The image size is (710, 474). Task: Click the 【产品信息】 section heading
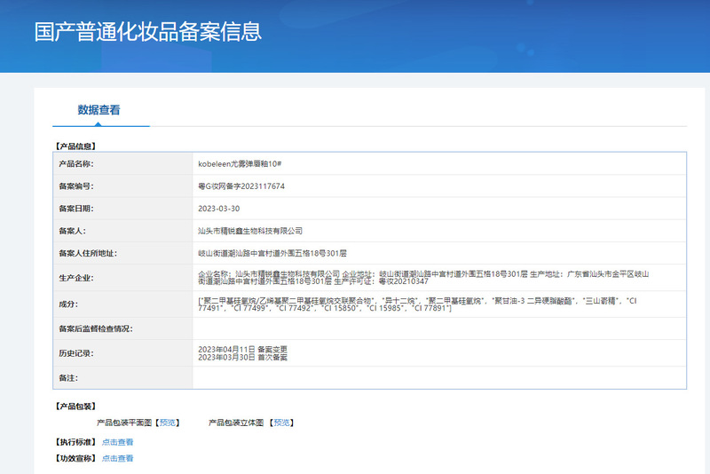coord(75,146)
